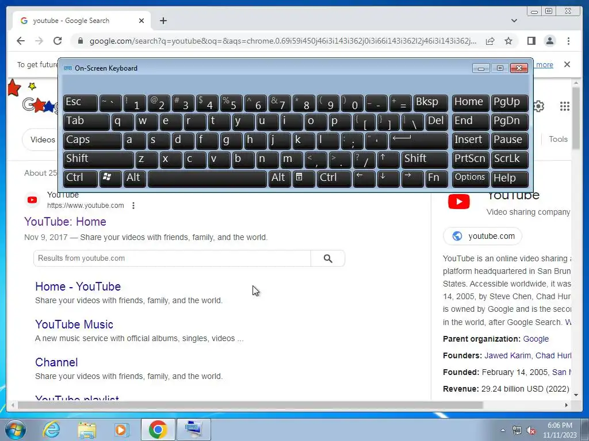
Task: Open Windows Media Player on taskbar
Action: click(121, 430)
